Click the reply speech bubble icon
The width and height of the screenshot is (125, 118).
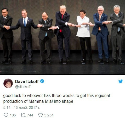(x=6, y=115)
